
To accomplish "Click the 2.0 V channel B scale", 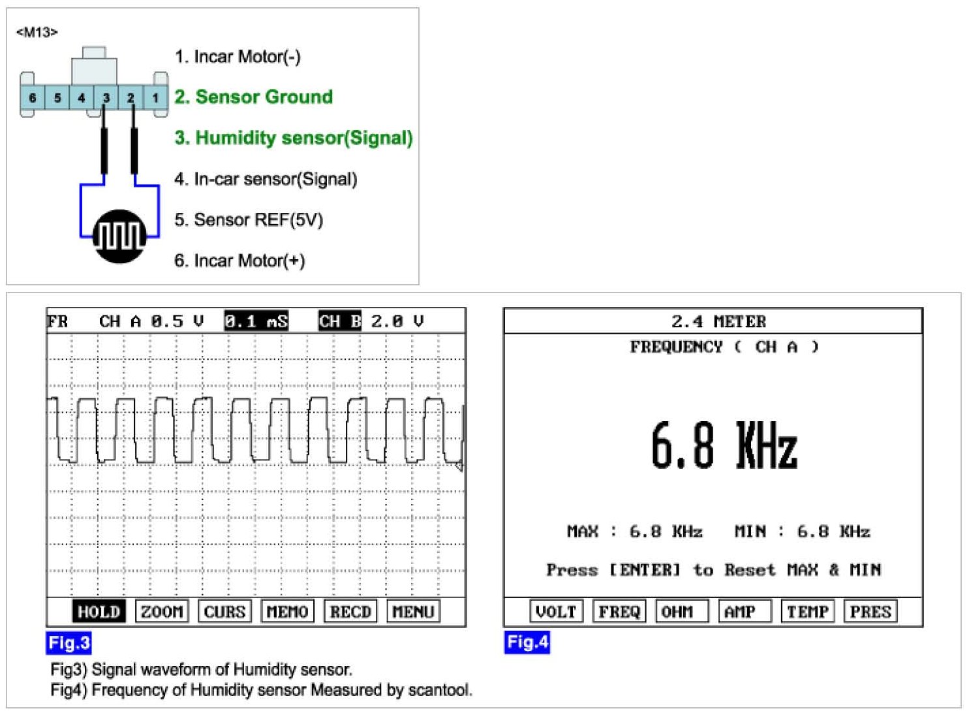I will pos(397,321).
